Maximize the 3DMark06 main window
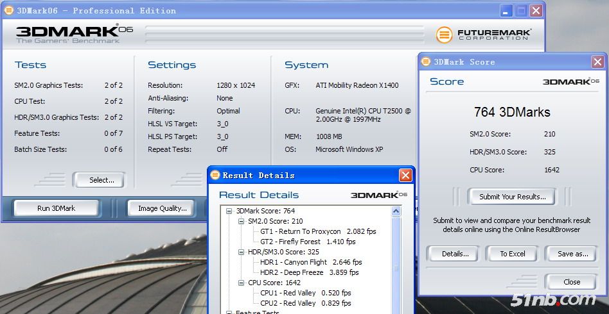This screenshot has width=609, height=314. pos(521,10)
